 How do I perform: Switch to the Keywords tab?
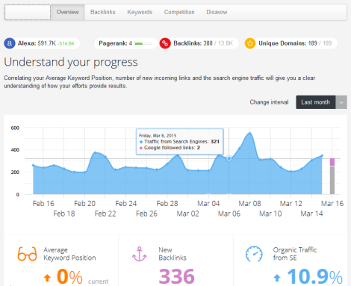pos(140,12)
